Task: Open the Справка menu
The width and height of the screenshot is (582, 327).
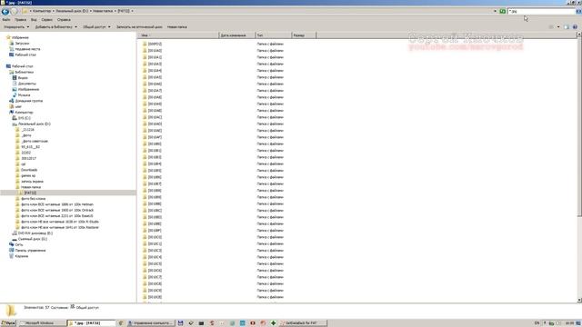Action: pyautogui.click(x=64, y=20)
